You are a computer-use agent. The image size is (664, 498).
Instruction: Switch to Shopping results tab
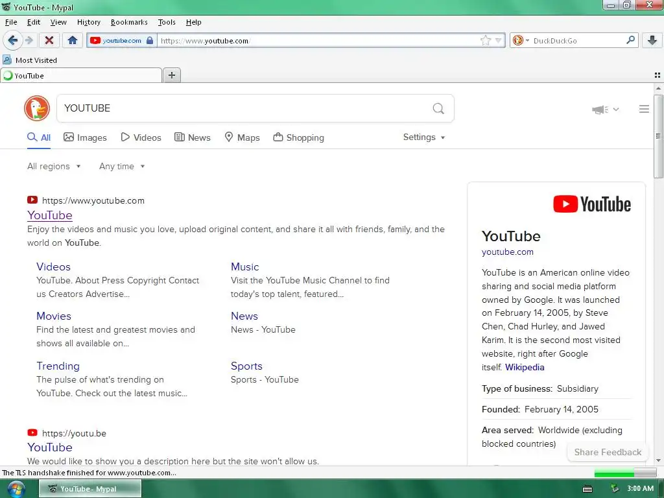[298, 137]
